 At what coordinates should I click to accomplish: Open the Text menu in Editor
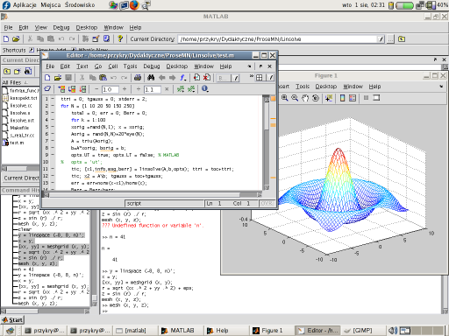pyautogui.click(x=82, y=66)
